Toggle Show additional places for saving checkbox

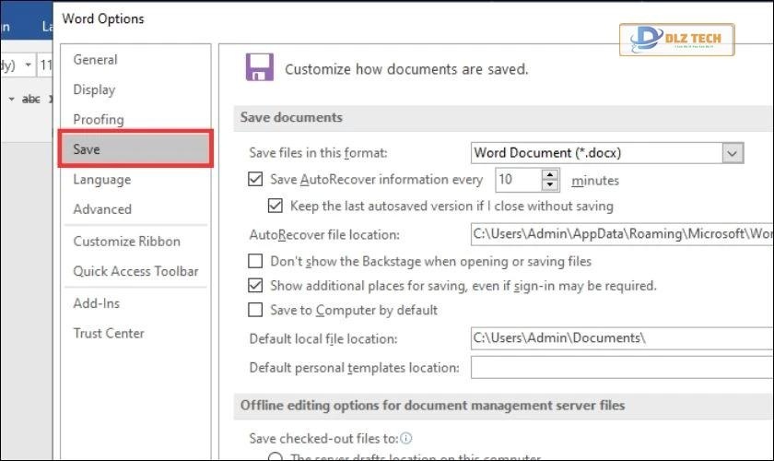pyautogui.click(x=255, y=286)
